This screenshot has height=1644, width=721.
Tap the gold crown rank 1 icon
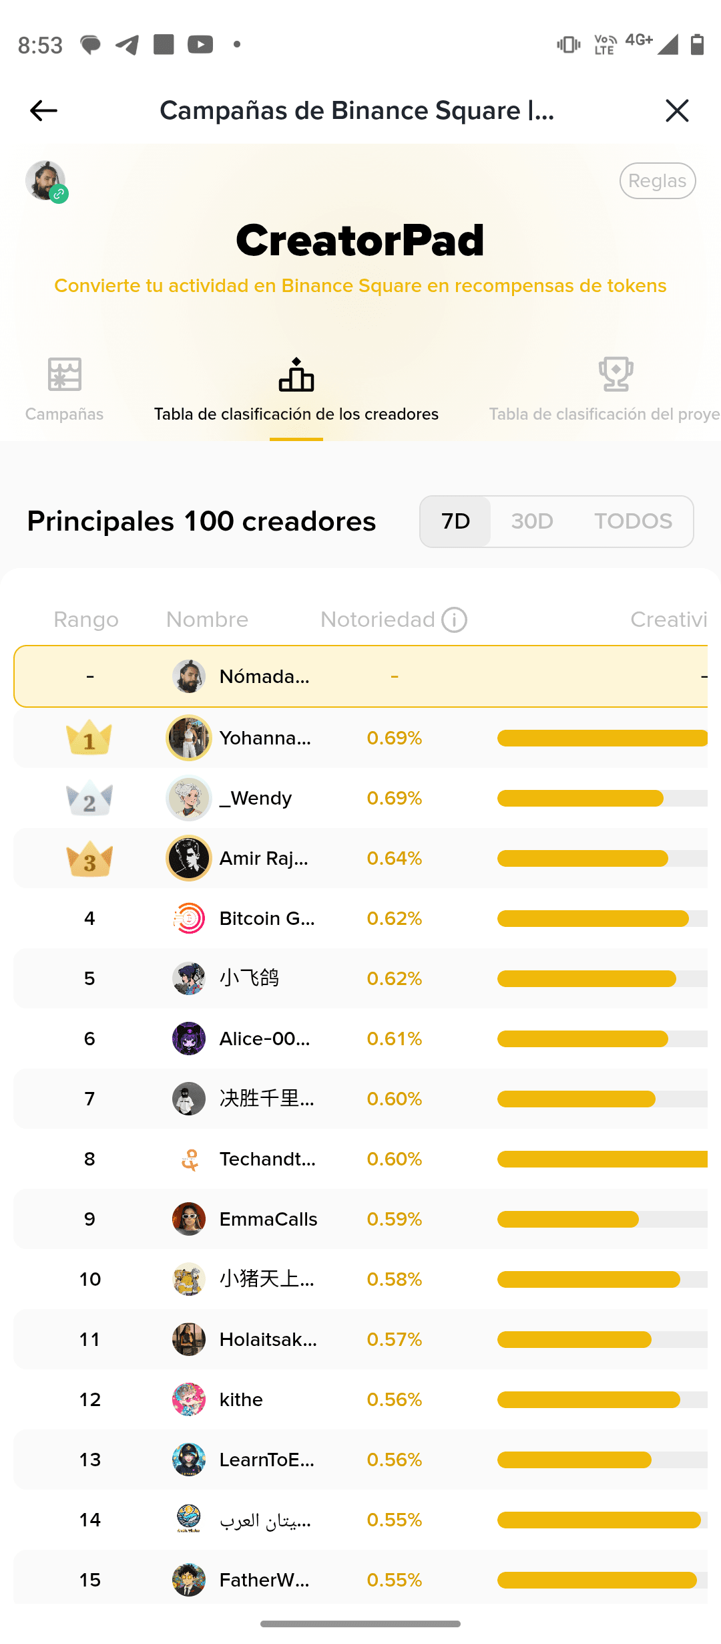point(89,738)
